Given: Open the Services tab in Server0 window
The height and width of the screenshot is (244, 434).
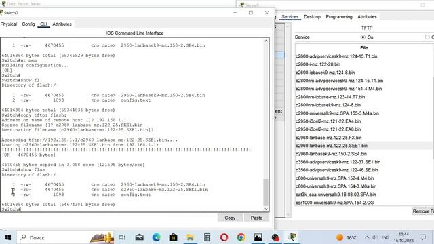Looking at the screenshot, I should 290,17.
